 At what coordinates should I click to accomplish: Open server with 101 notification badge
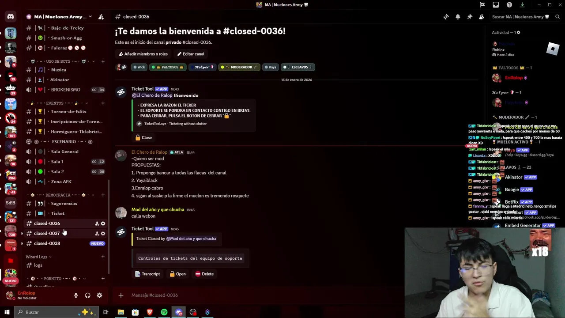(11, 132)
